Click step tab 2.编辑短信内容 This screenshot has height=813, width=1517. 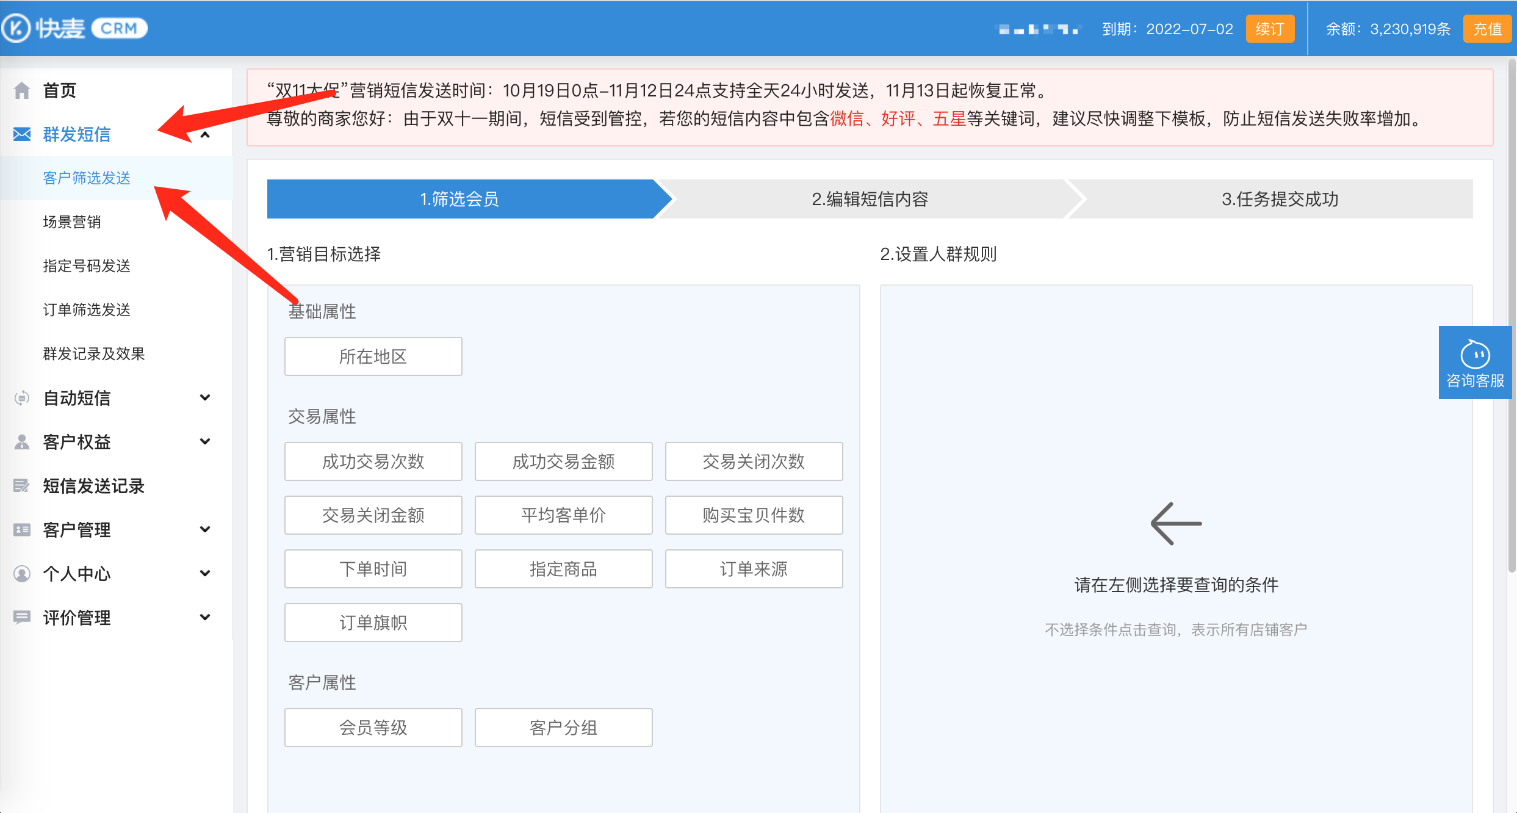tap(870, 199)
